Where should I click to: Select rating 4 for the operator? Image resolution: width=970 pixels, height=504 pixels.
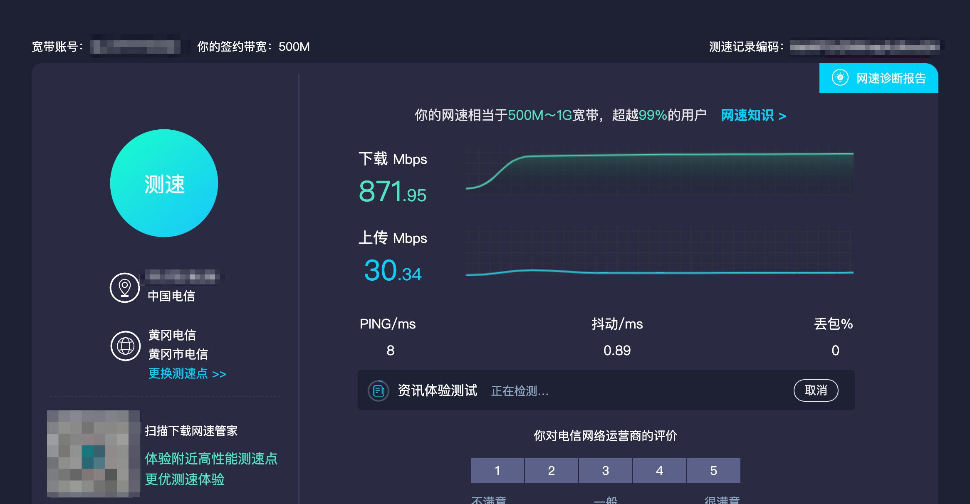click(659, 470)
